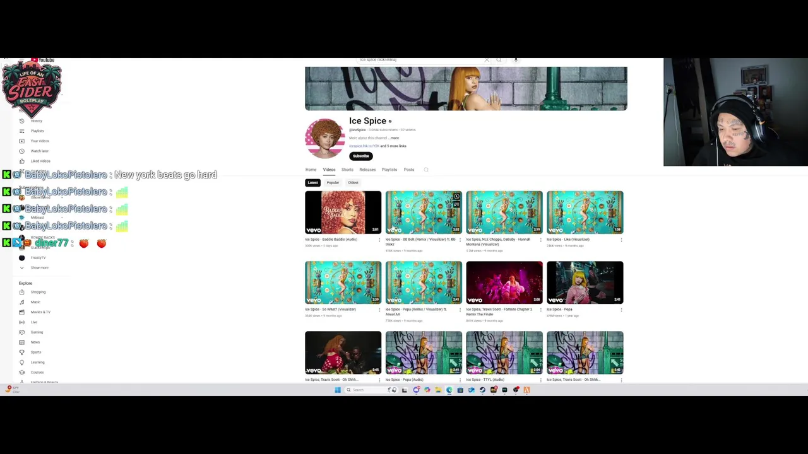Open So What? (Visualizer) title link
Screen dimensions: 808x454
(x=331, y=310)
